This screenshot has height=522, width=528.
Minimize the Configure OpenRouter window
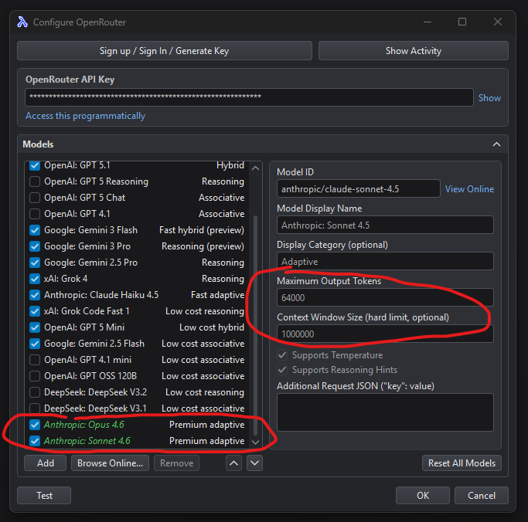coord(428,22)
